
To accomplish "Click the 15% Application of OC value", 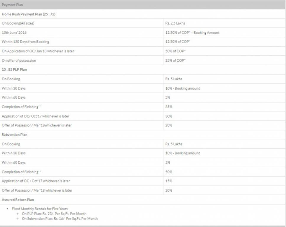I will click(169, 181).
